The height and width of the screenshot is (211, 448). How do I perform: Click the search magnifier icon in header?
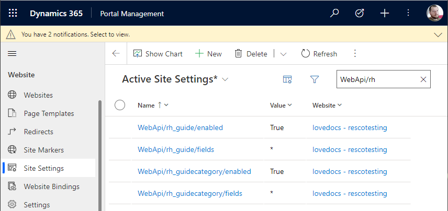pos(334,14)
